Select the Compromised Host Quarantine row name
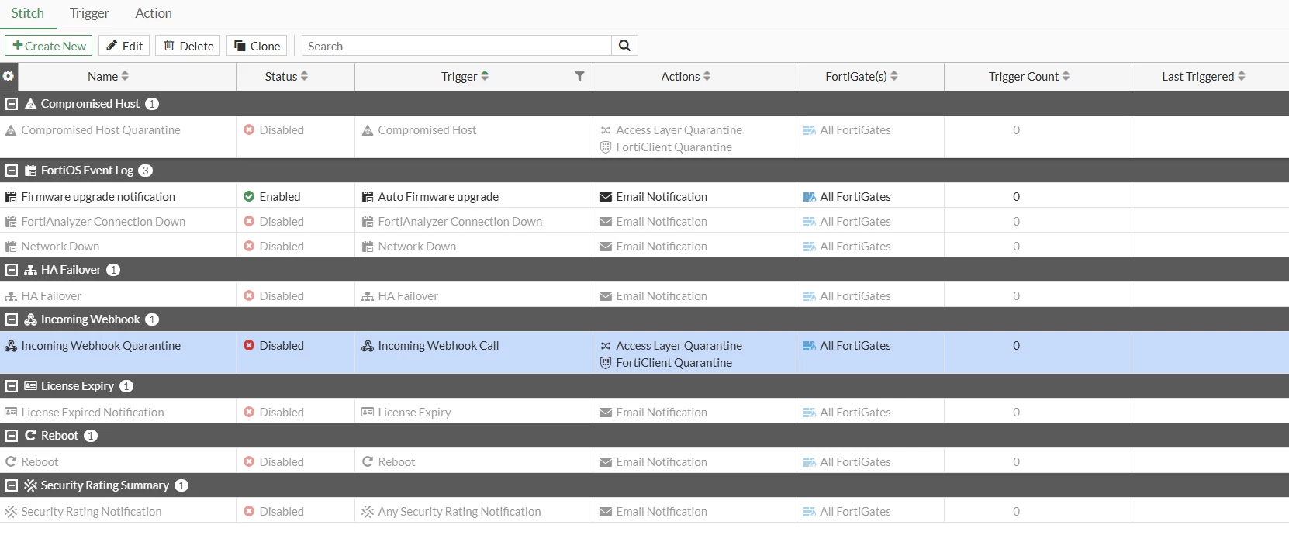 point(101,130)
